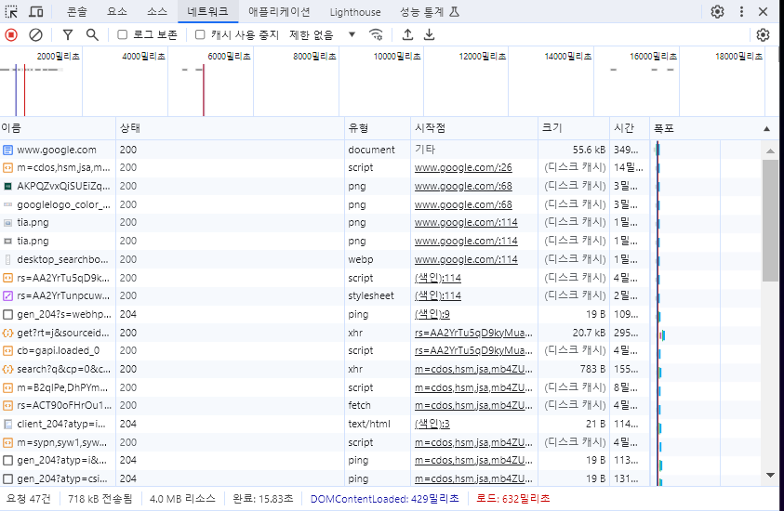Screen dimensions: 784x511
Task: Export HAR file with download icon
Action: click(x=429, y=34)
